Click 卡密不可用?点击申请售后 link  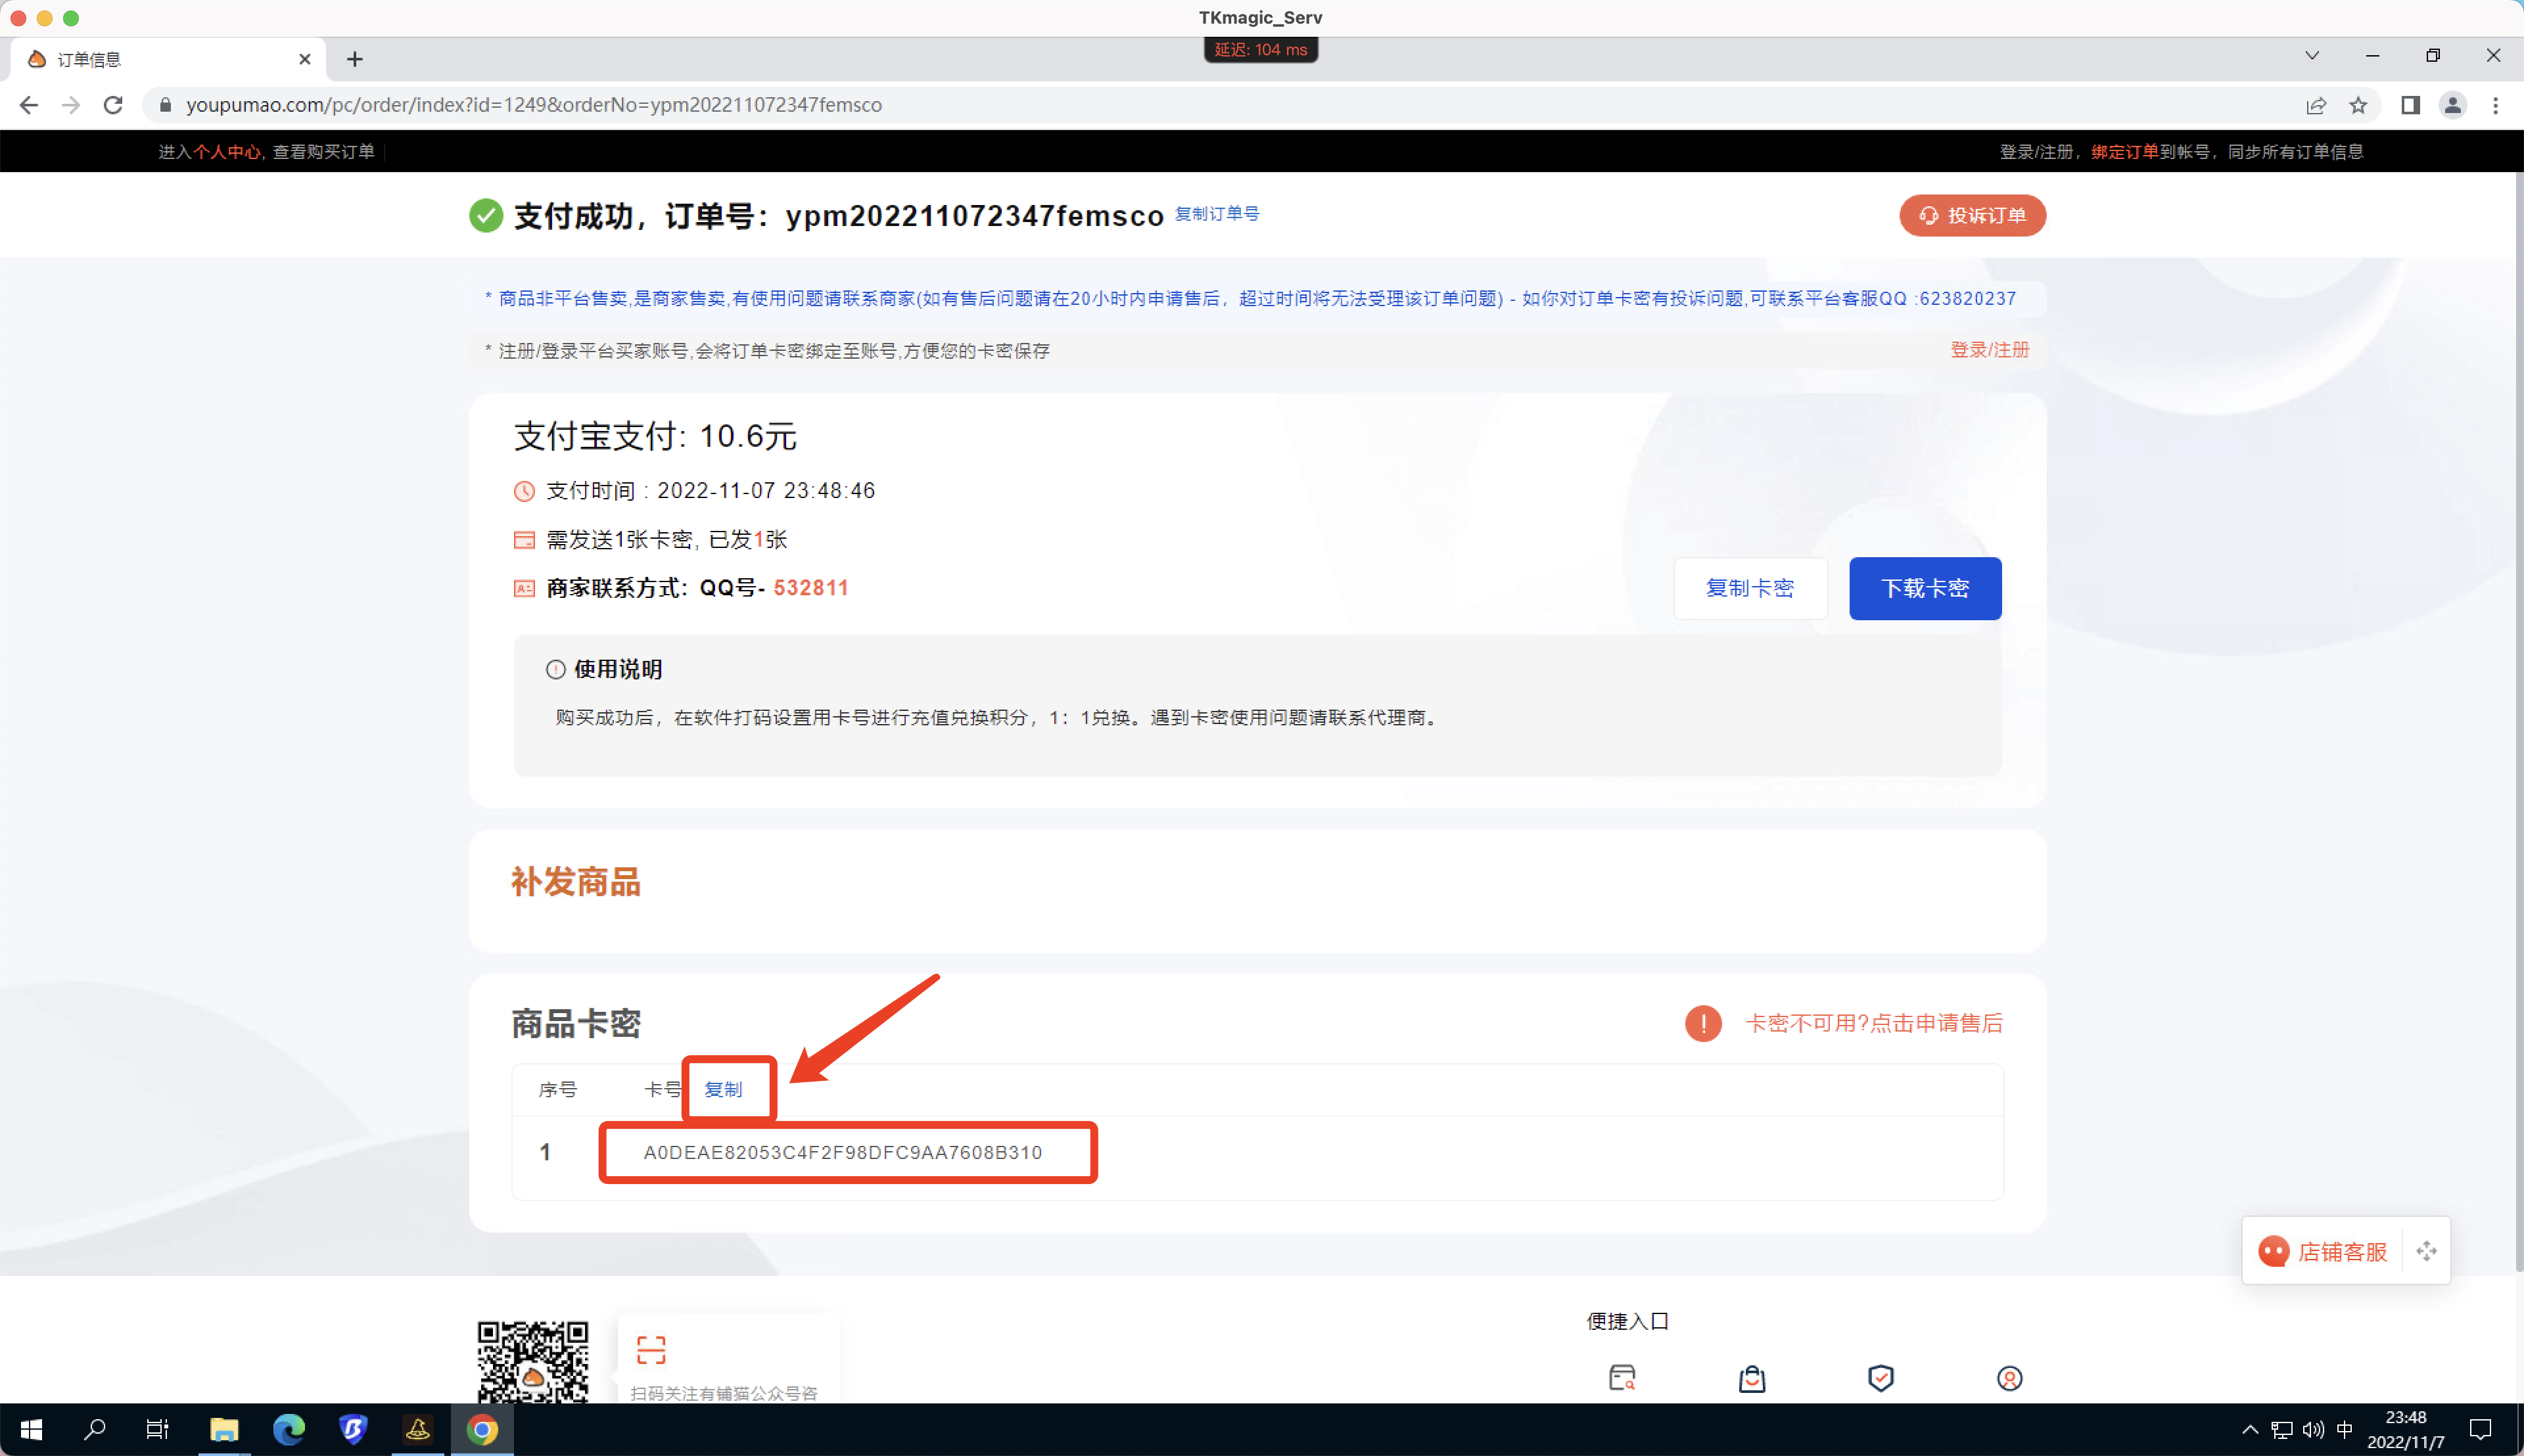pos(1874,1024)
